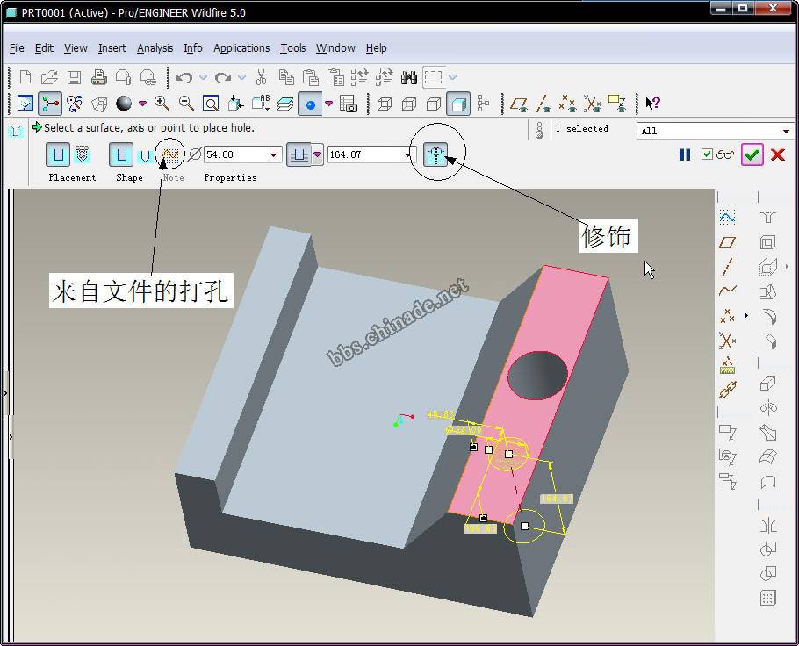The height and width of the screenshot is (646, 799).
Task: Open the Insert menu
Action: [x=112, y=48]
